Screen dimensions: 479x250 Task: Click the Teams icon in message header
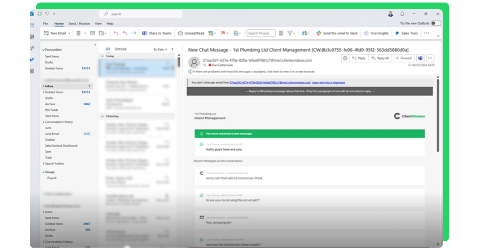(420, 58)
